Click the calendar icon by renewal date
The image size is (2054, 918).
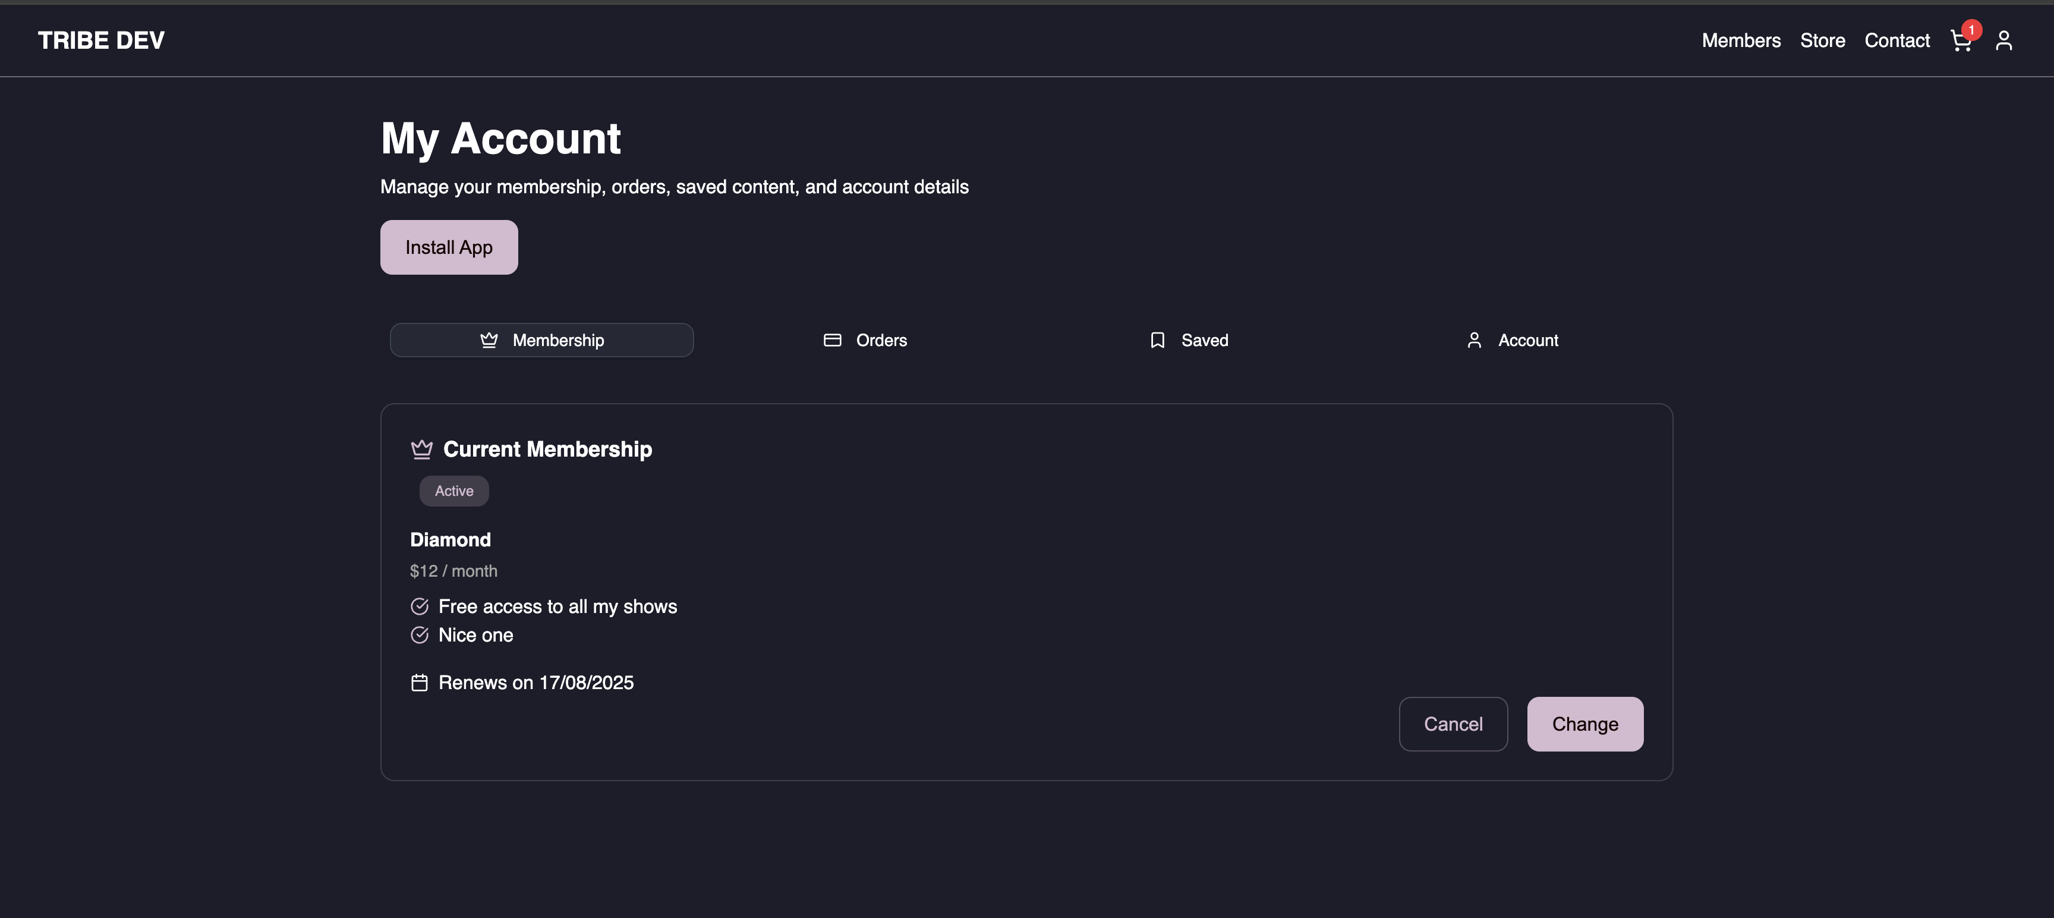pos(418,683)
